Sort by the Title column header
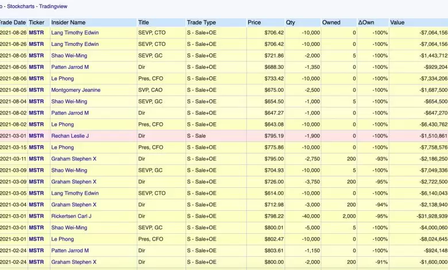448x270 pixels. (144, 22)
